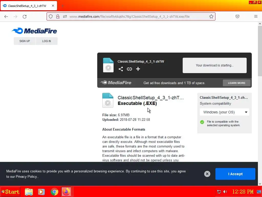
Task: Dismiss cookie banner with X button
Action: (207, 174)
